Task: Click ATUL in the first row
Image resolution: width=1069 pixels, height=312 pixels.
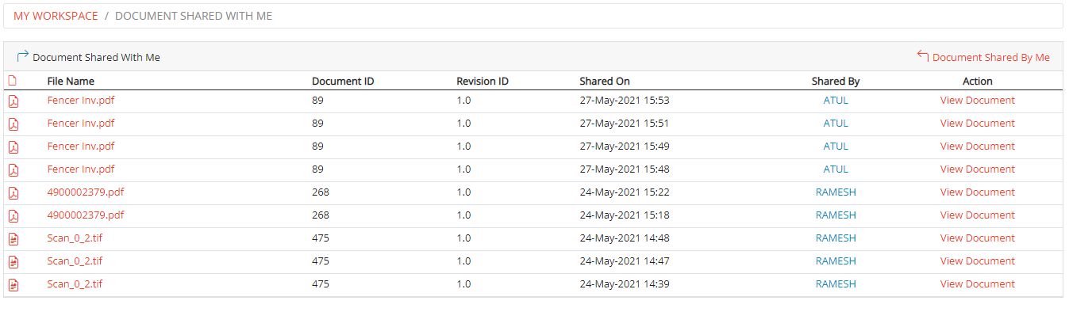Action: (836, 101)
